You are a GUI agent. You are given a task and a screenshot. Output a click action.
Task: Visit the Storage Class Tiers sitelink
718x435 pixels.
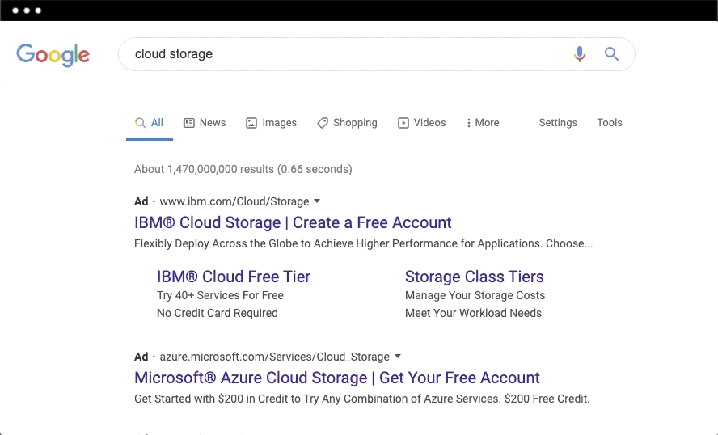[x=474, y=277]
